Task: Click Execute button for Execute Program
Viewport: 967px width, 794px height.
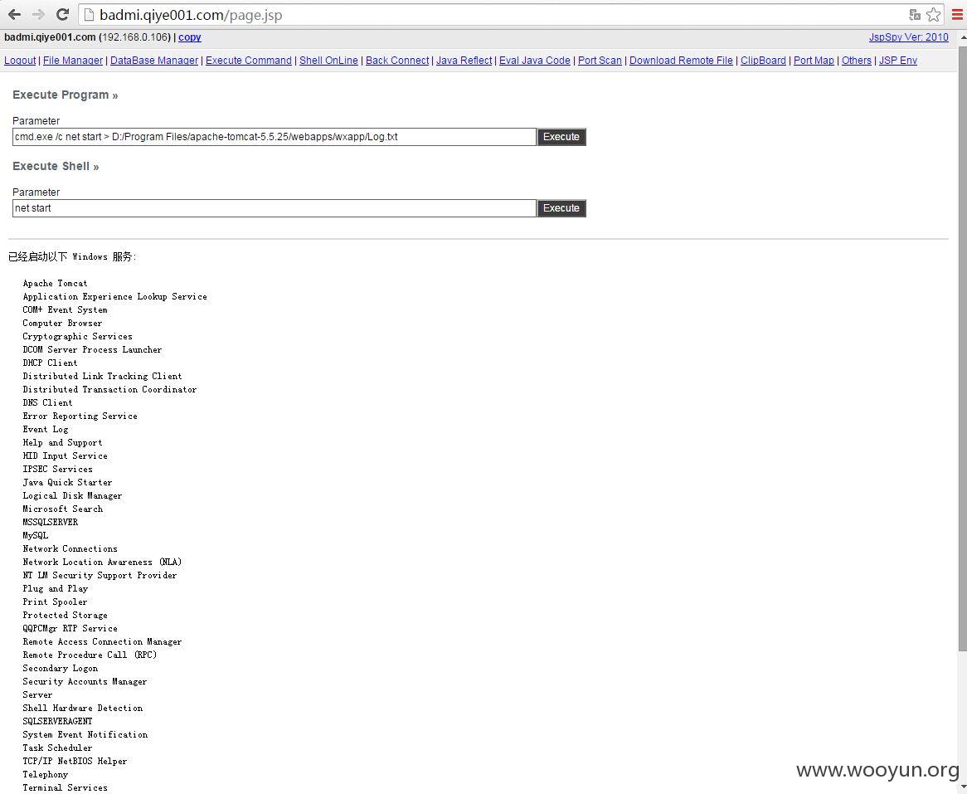Action: pos(561,137)
